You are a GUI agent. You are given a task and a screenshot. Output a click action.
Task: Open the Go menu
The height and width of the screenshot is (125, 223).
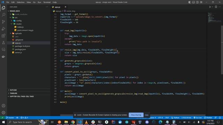click(34, 2)
